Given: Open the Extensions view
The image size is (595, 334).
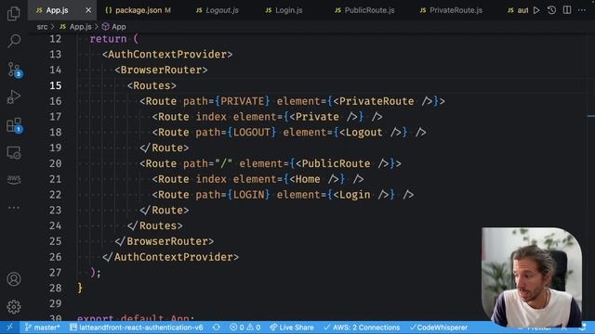Looking at the screenshot, I should pos(15,125).
